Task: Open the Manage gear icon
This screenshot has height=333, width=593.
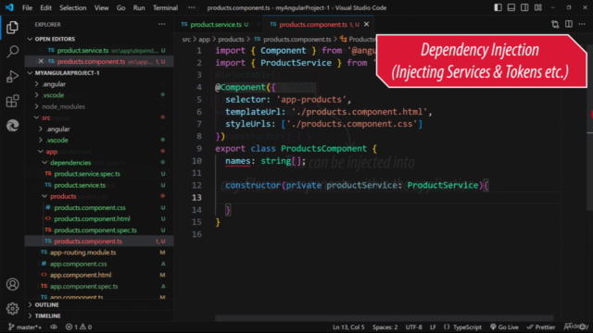Action: (12, 308)
